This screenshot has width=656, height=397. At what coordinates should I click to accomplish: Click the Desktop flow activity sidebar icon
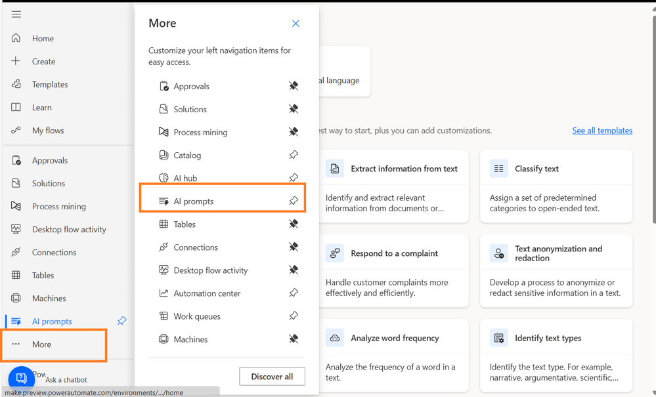pyautogui.click(x=16, y=229)
